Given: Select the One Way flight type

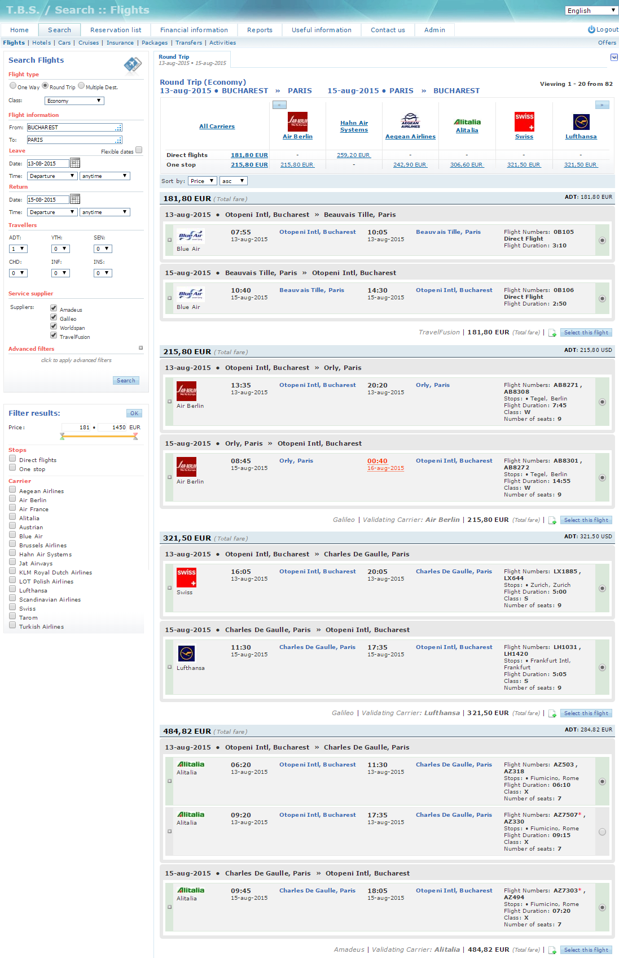Looking at the screenshot, I should [13, 86].
